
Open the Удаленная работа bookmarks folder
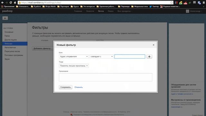point(106,6)
